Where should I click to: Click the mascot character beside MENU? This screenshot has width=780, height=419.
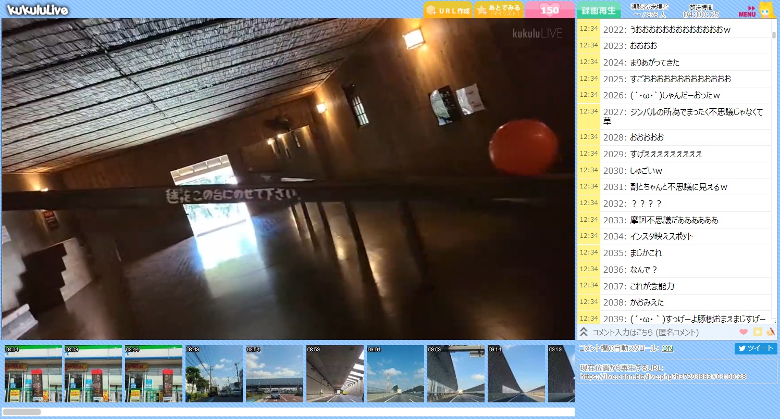pos(766,10)
